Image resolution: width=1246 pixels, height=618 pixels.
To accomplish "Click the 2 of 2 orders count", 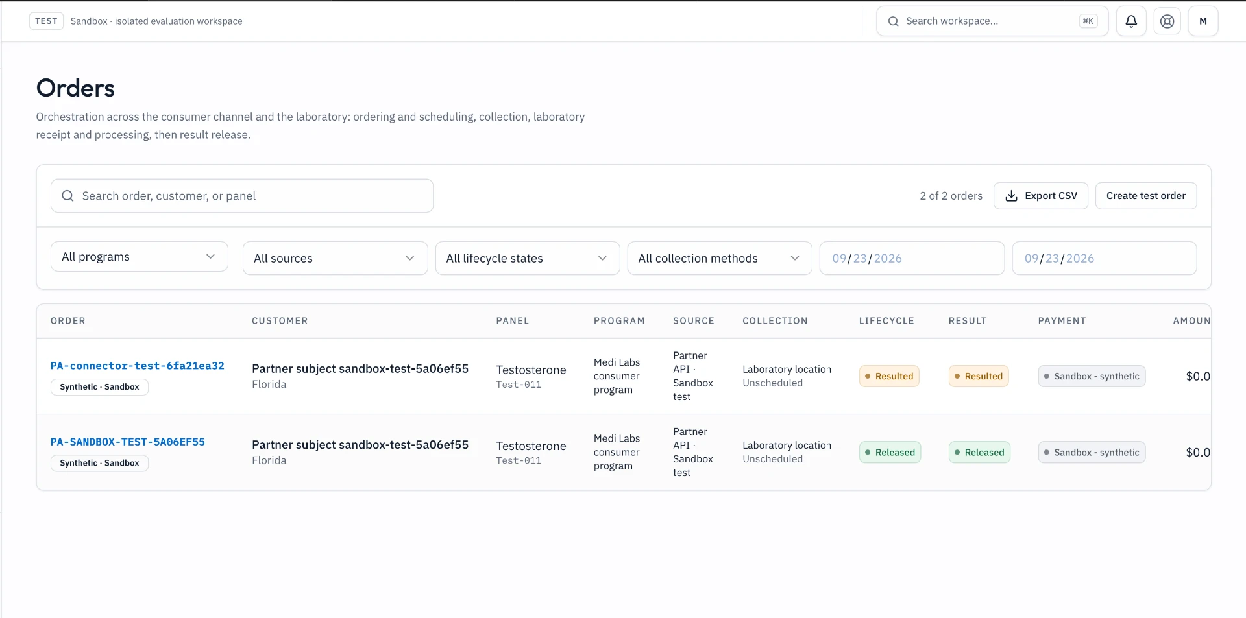I will pos(951,196).
